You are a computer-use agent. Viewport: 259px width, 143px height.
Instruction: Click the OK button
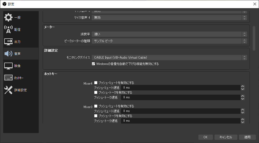(206, 137)
